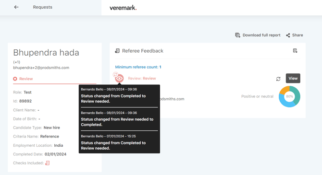Click the (+1) phone code text
Viewport: 322px width, 175px height.
[17, 62]
